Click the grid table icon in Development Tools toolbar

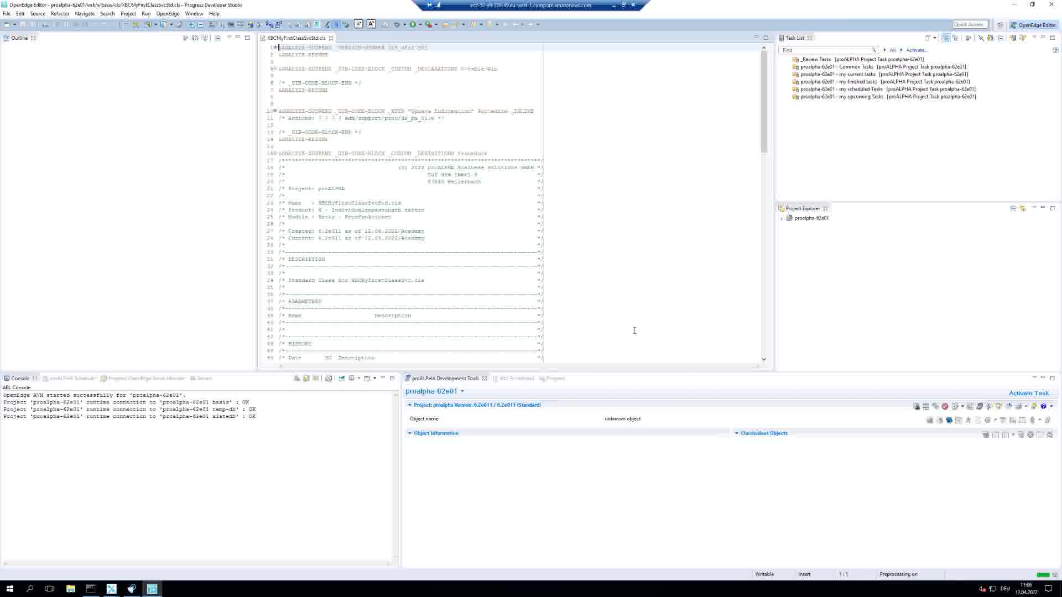(926, 406)
